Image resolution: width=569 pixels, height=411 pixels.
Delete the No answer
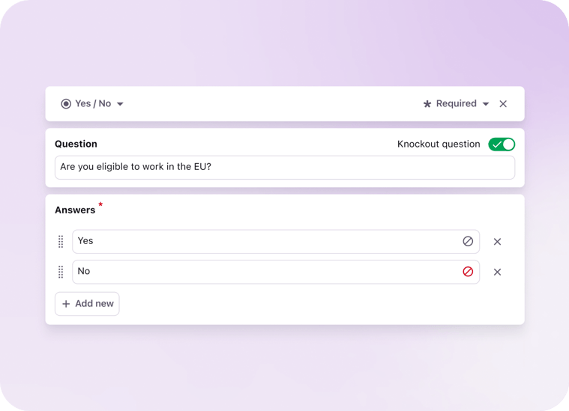click(497, 272)
